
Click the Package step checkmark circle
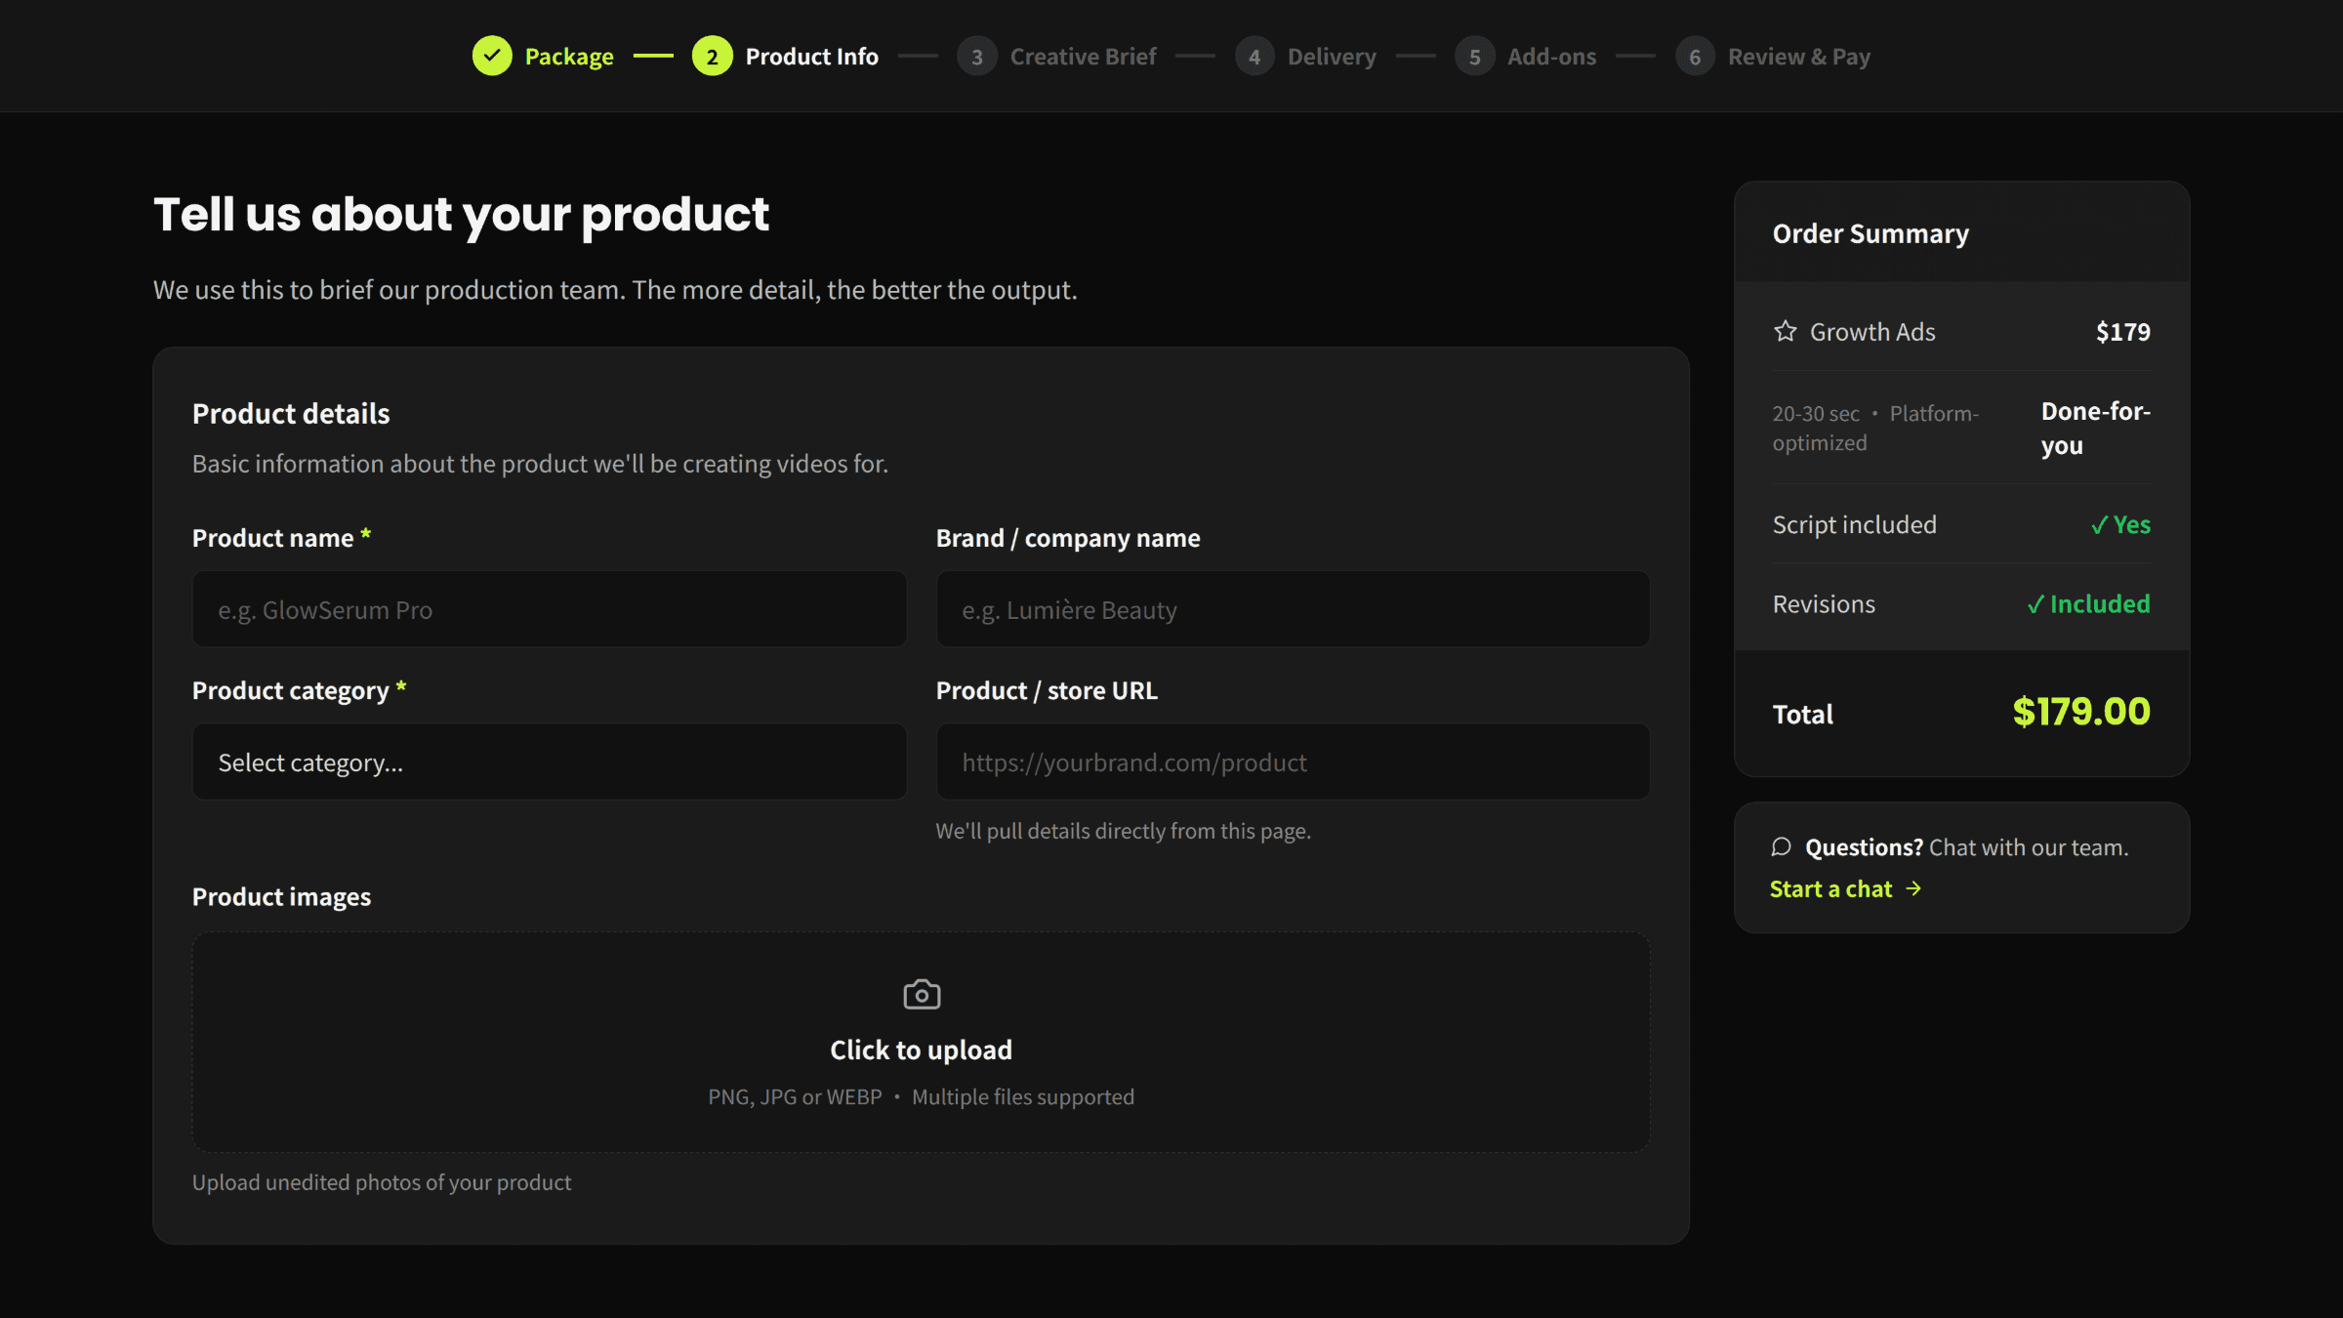coord(492,56)
